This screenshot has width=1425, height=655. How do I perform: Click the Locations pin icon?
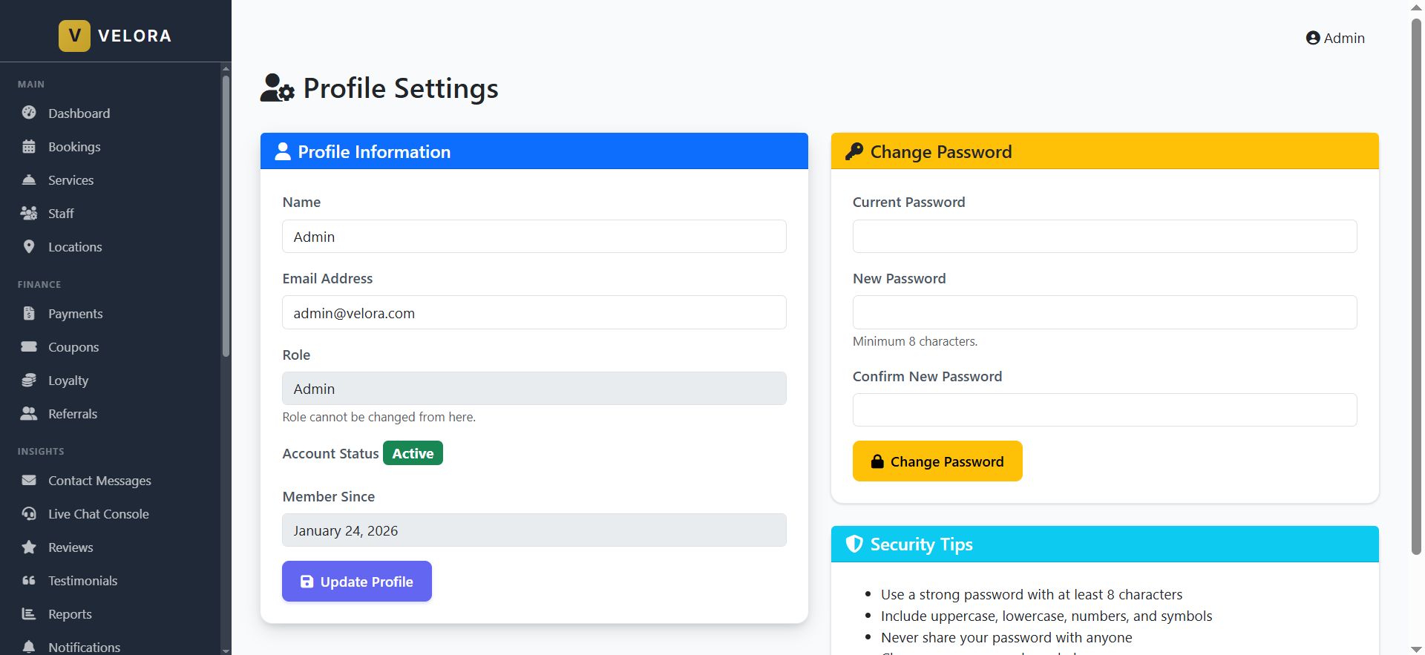(29, 246)
